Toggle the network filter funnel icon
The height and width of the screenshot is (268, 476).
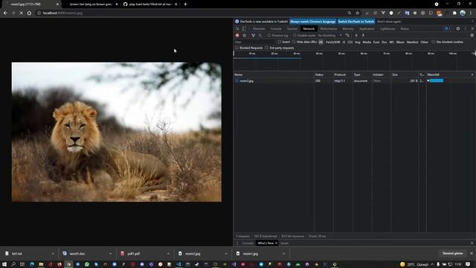click(x=253, y=36)
